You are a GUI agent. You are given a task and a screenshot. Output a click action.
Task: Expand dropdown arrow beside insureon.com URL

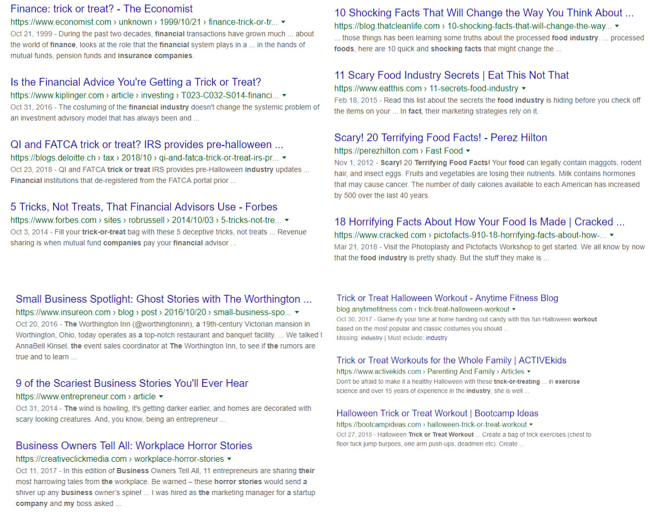(x=297, y=313)
